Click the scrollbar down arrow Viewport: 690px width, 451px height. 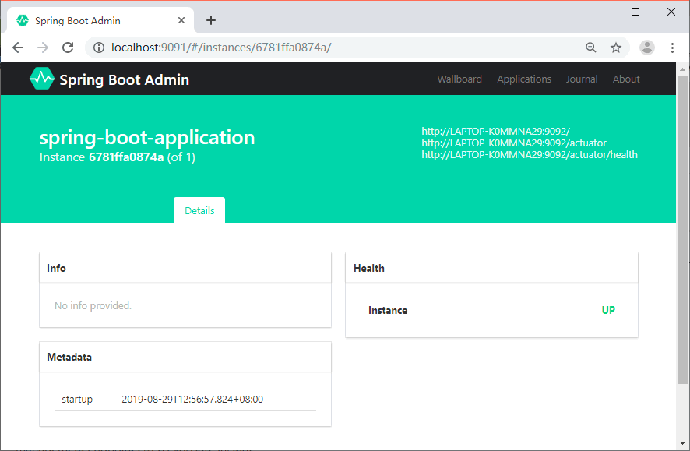click(x=682, y=442)
